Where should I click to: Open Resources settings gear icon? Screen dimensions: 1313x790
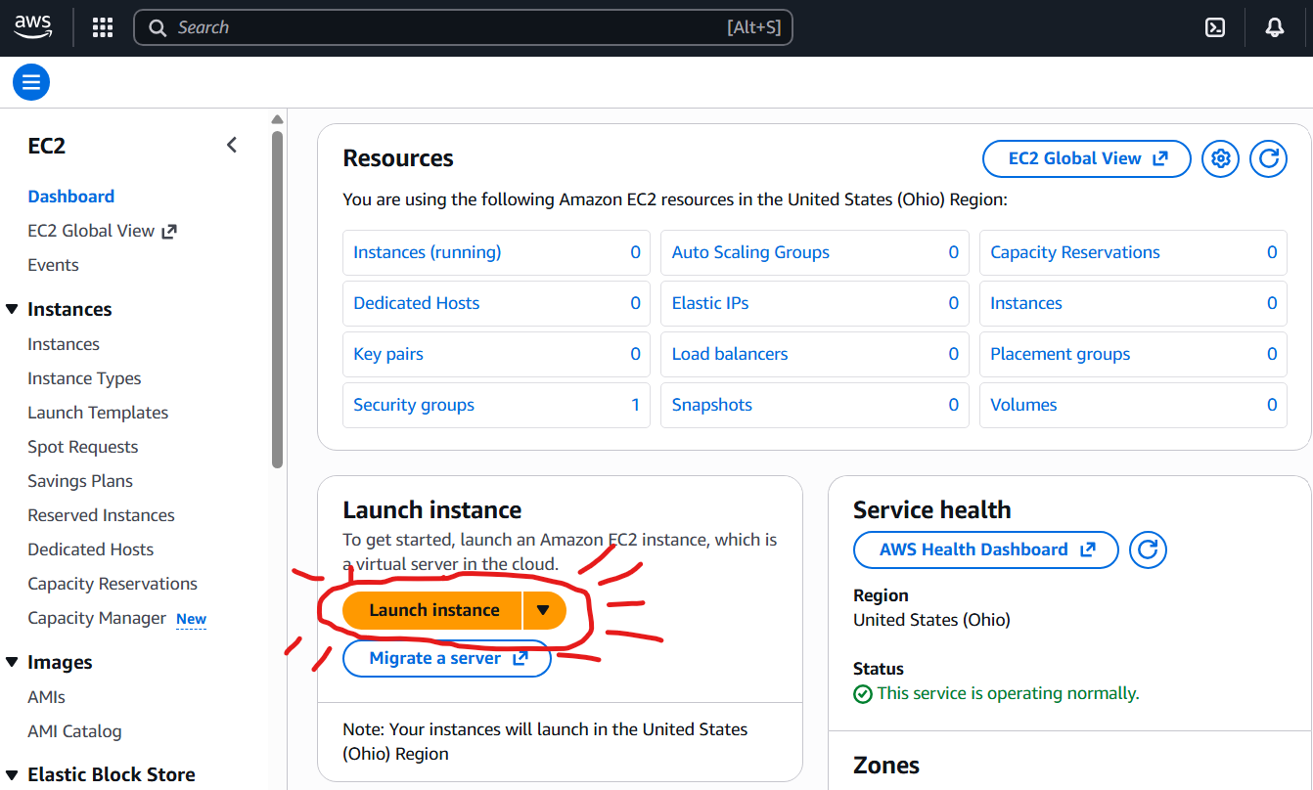point(1220,158)
